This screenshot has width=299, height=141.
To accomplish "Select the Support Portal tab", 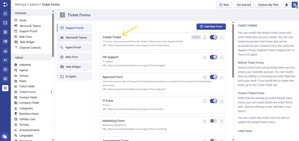I will [x=74, y=28].
